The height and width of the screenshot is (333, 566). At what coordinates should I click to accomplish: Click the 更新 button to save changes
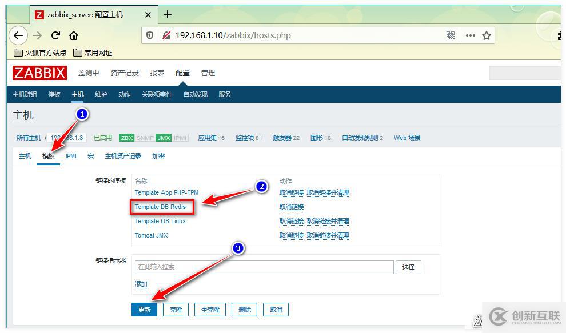point(144,309)
